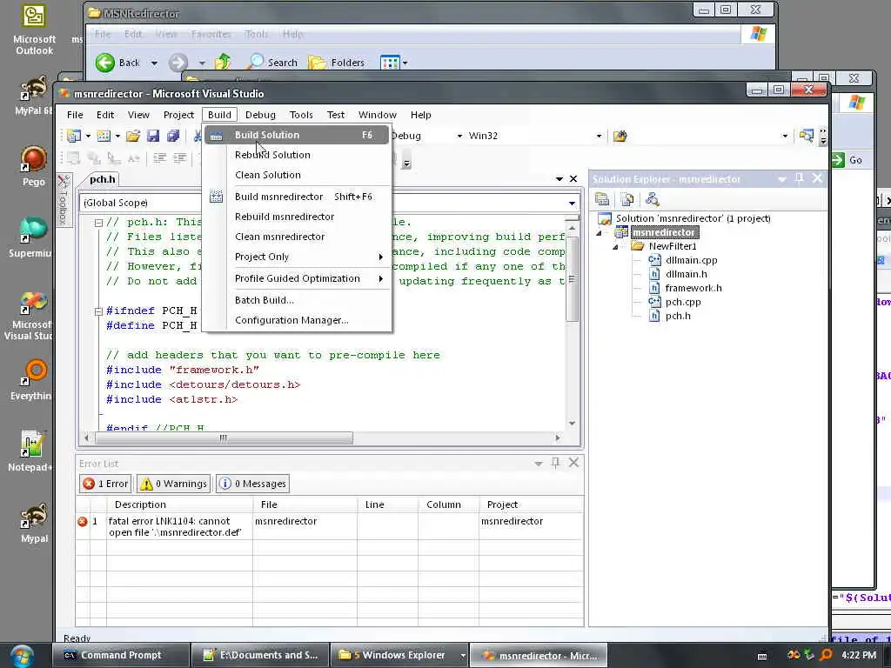
Task: Collapse the #ifndef PCH_H block
Action: (98, 311)
